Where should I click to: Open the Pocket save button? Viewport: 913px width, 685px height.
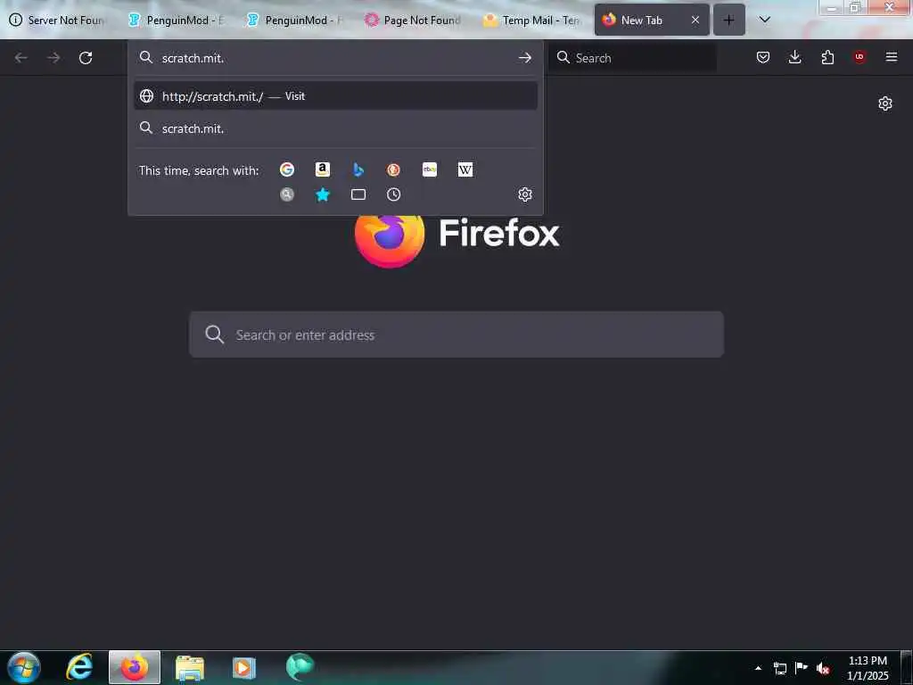coord(763,57)
